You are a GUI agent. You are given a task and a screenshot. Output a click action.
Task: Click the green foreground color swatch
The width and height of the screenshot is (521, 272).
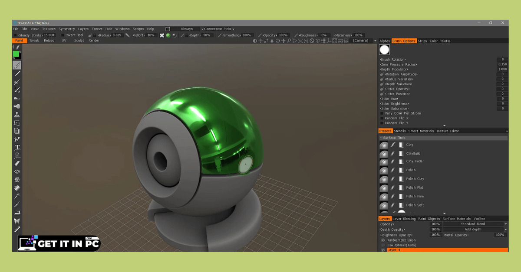point(16,54)
